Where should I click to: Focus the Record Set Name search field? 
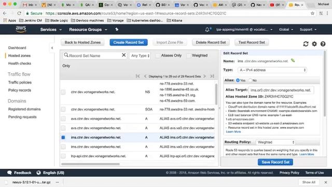tap(94, 56)
